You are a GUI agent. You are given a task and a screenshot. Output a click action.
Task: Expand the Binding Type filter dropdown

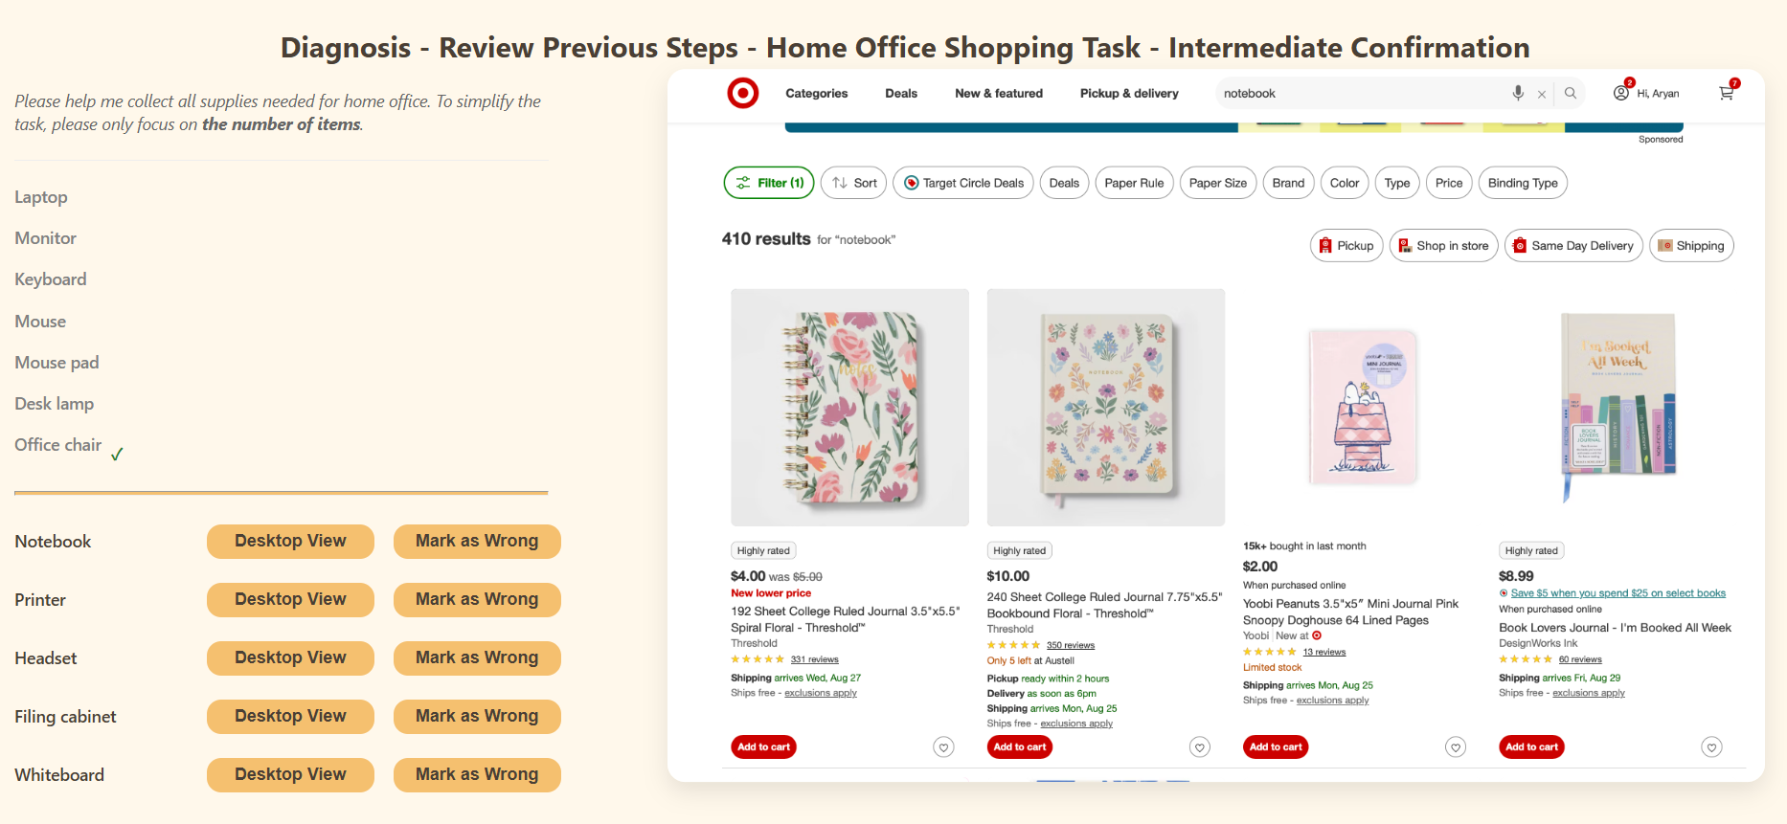tap(1522, 183)
